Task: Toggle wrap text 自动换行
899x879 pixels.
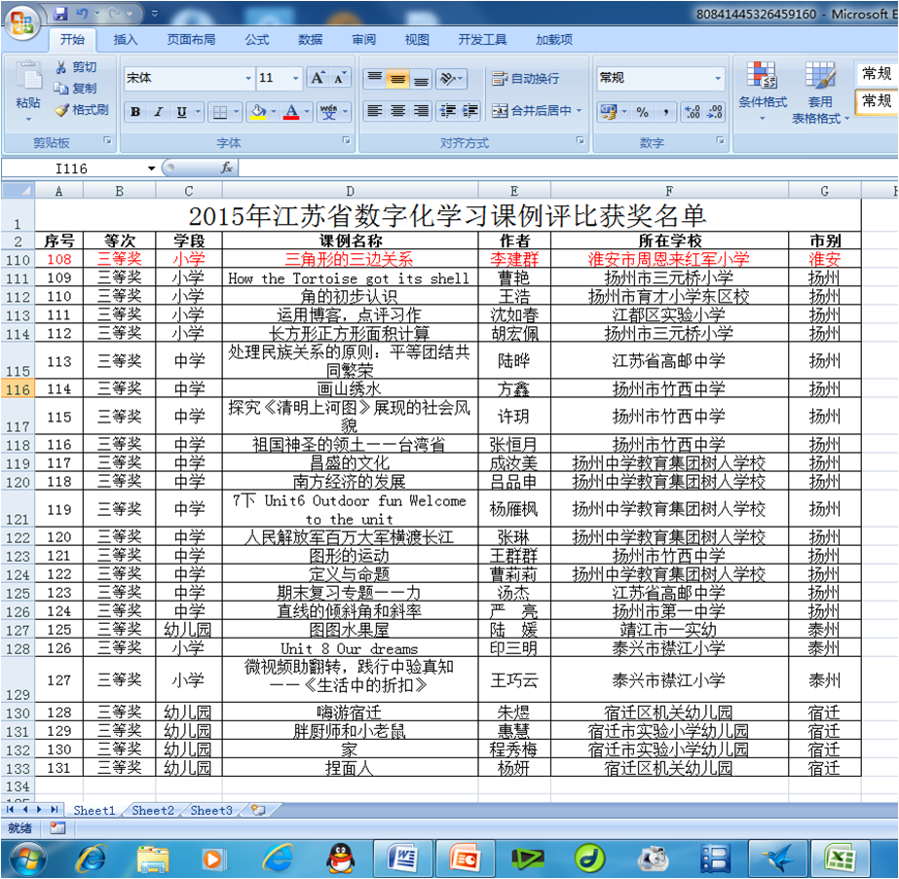Action: pos(526,79)
